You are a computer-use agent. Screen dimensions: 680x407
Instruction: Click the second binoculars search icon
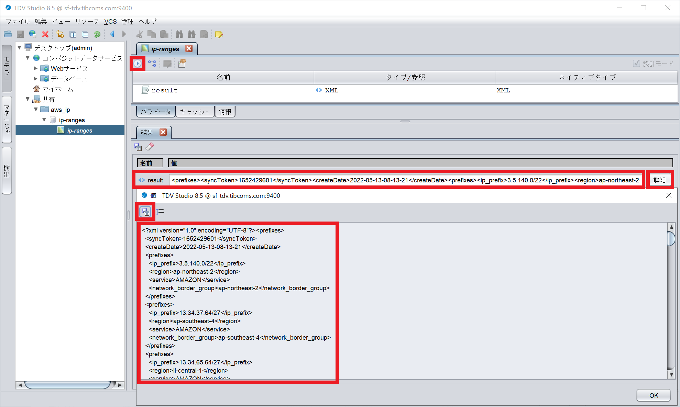point(191,34)
